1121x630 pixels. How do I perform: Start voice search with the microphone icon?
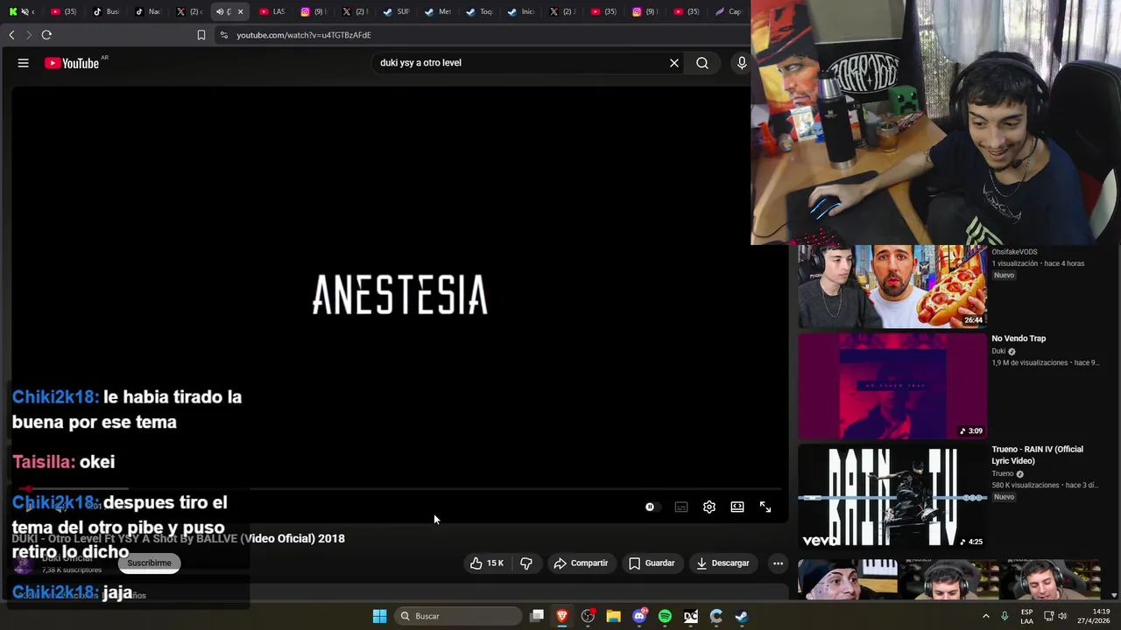[x=742, y=63]
